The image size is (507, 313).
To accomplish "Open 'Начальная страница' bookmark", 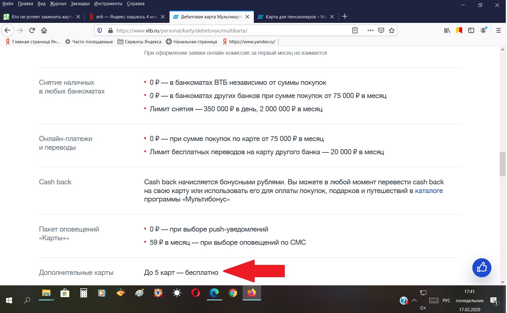I will point(191,42).
